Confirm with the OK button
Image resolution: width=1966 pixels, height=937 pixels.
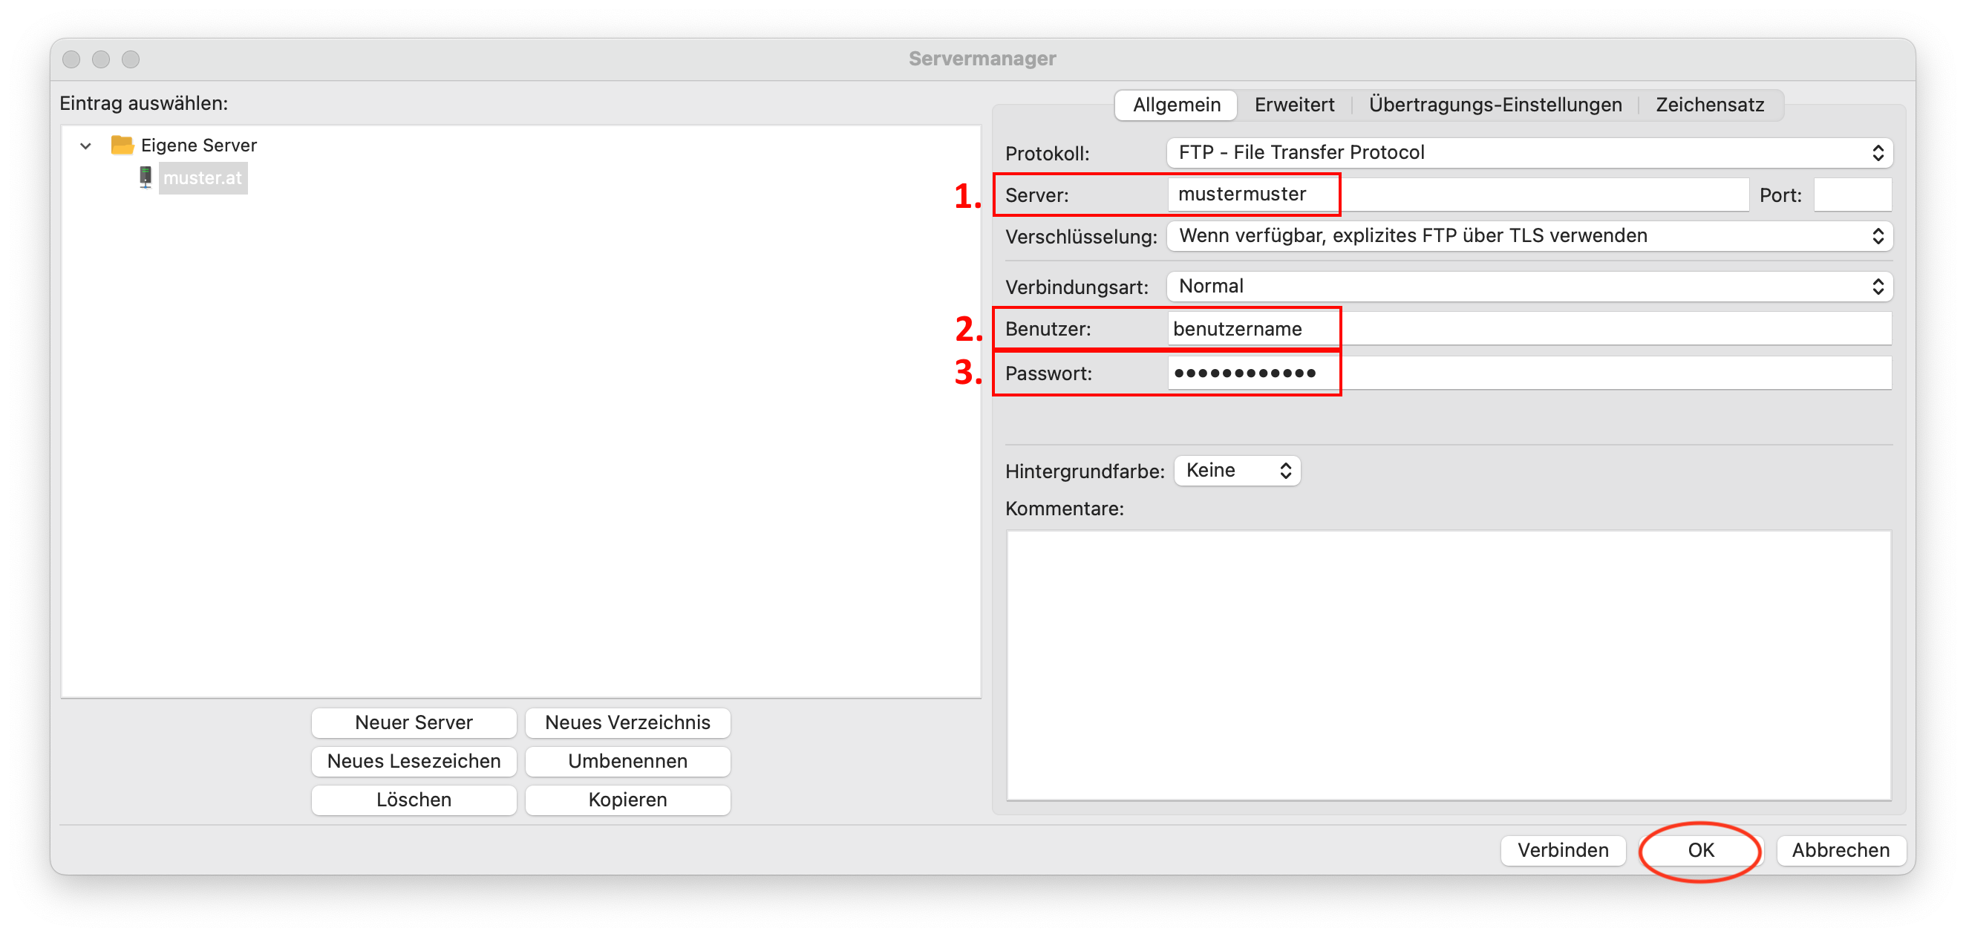pos(1700,850)
